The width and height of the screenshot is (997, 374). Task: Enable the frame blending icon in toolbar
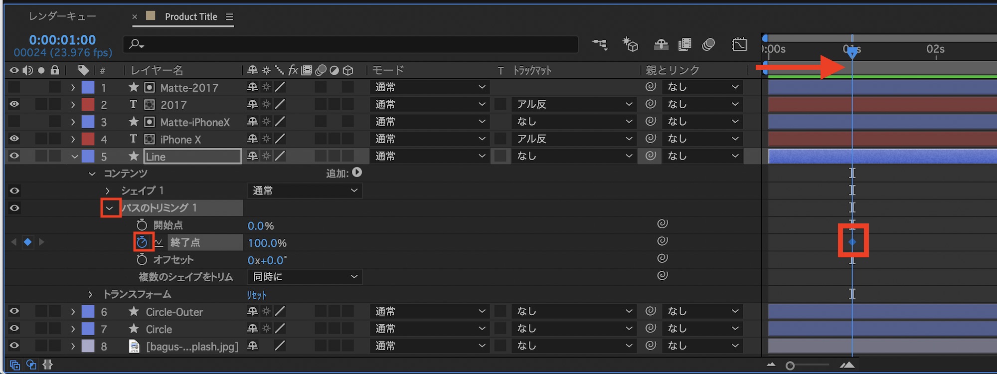pos(685,45)
